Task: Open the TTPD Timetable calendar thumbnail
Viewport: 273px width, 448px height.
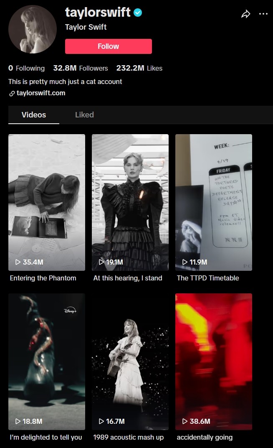Action: (x=214, y=202)
